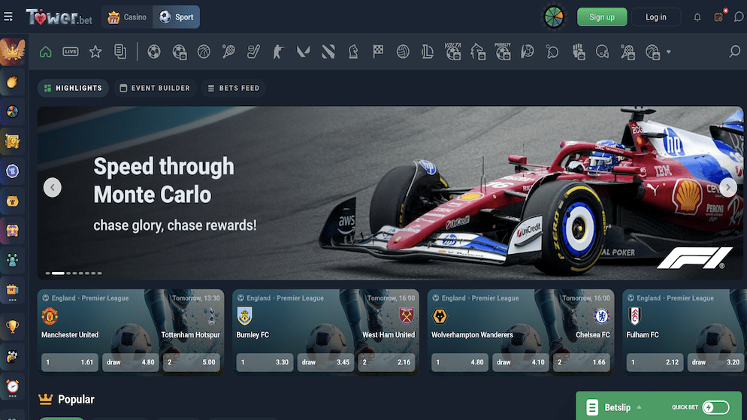This screenshot has width=747, height=420.
Task: Open the trophy sidebar icon
Action: point(12,326)
